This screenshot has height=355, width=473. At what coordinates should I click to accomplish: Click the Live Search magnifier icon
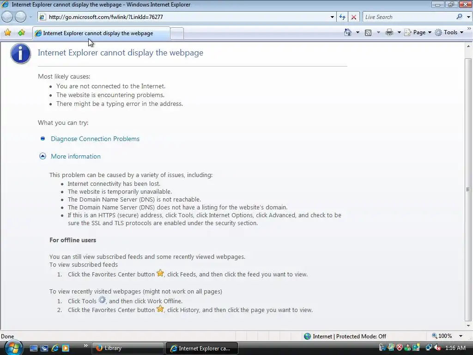(459, 17)
